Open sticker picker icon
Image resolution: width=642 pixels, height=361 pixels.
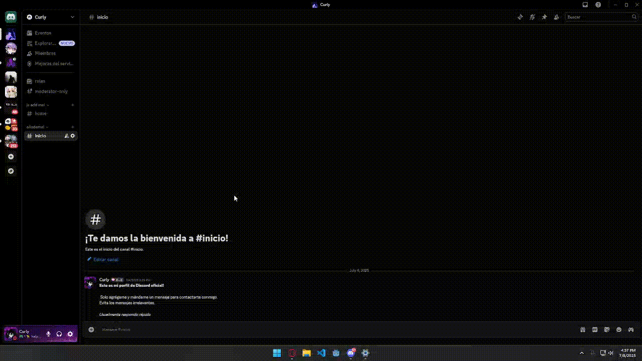point(607,329)
